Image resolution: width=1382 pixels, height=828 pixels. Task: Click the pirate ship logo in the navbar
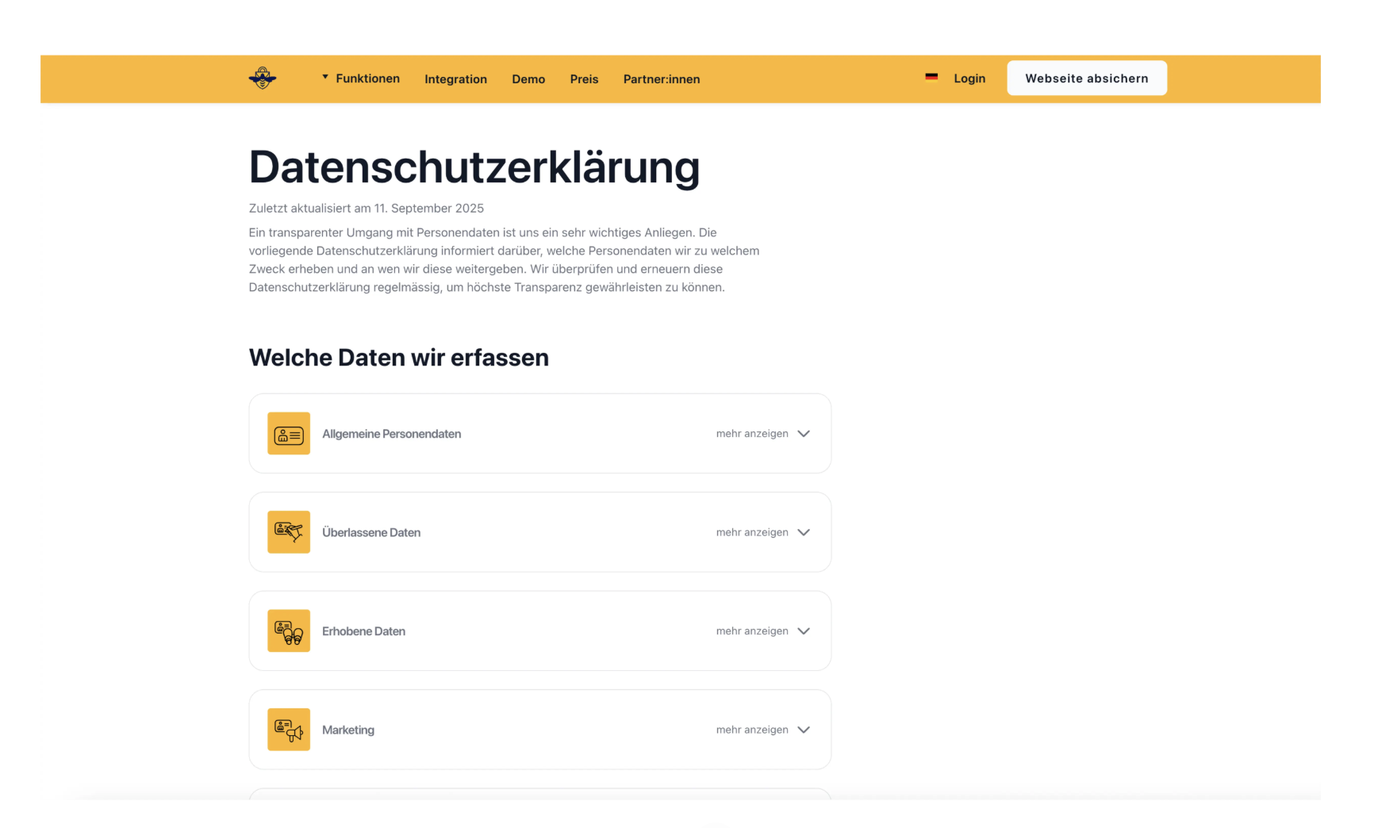pyautogui.click(x=263, y=78)
